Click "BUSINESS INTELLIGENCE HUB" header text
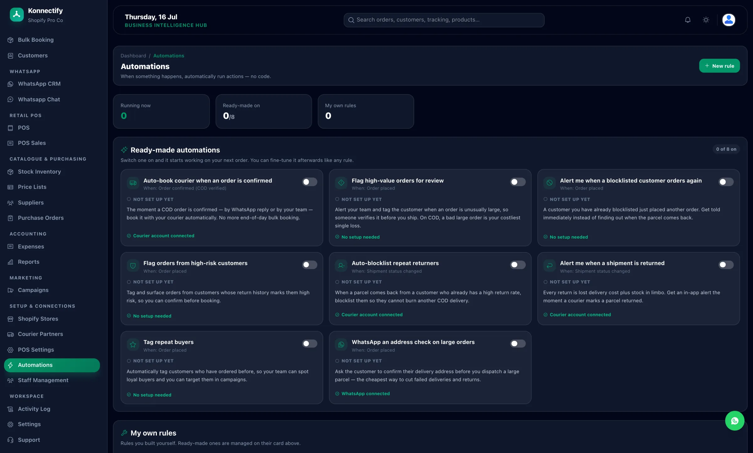753x453 pixels. point(166,25)
